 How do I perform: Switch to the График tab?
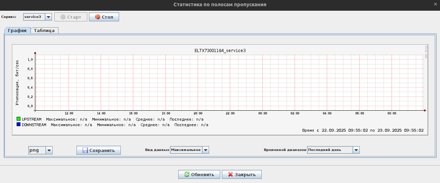click(x=17, y=30)
